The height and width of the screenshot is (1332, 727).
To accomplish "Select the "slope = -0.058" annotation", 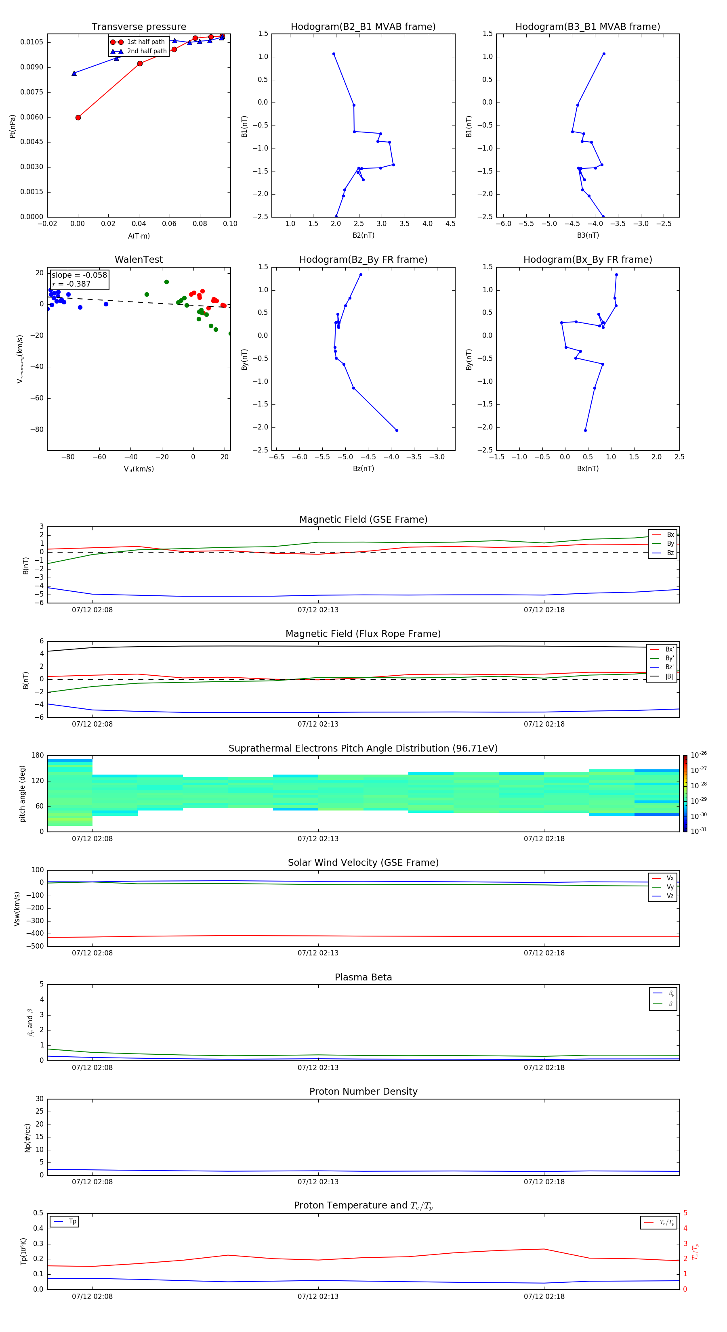I will tap(79, 275).
